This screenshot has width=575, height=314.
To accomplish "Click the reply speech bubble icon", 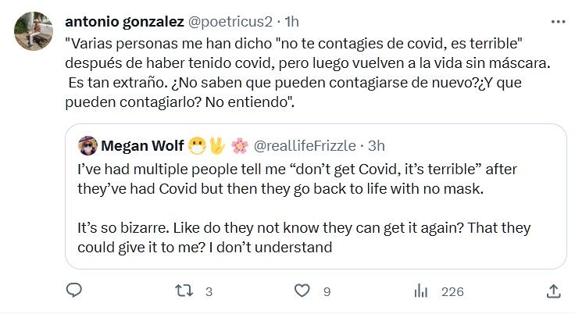I will pos(74,291).
